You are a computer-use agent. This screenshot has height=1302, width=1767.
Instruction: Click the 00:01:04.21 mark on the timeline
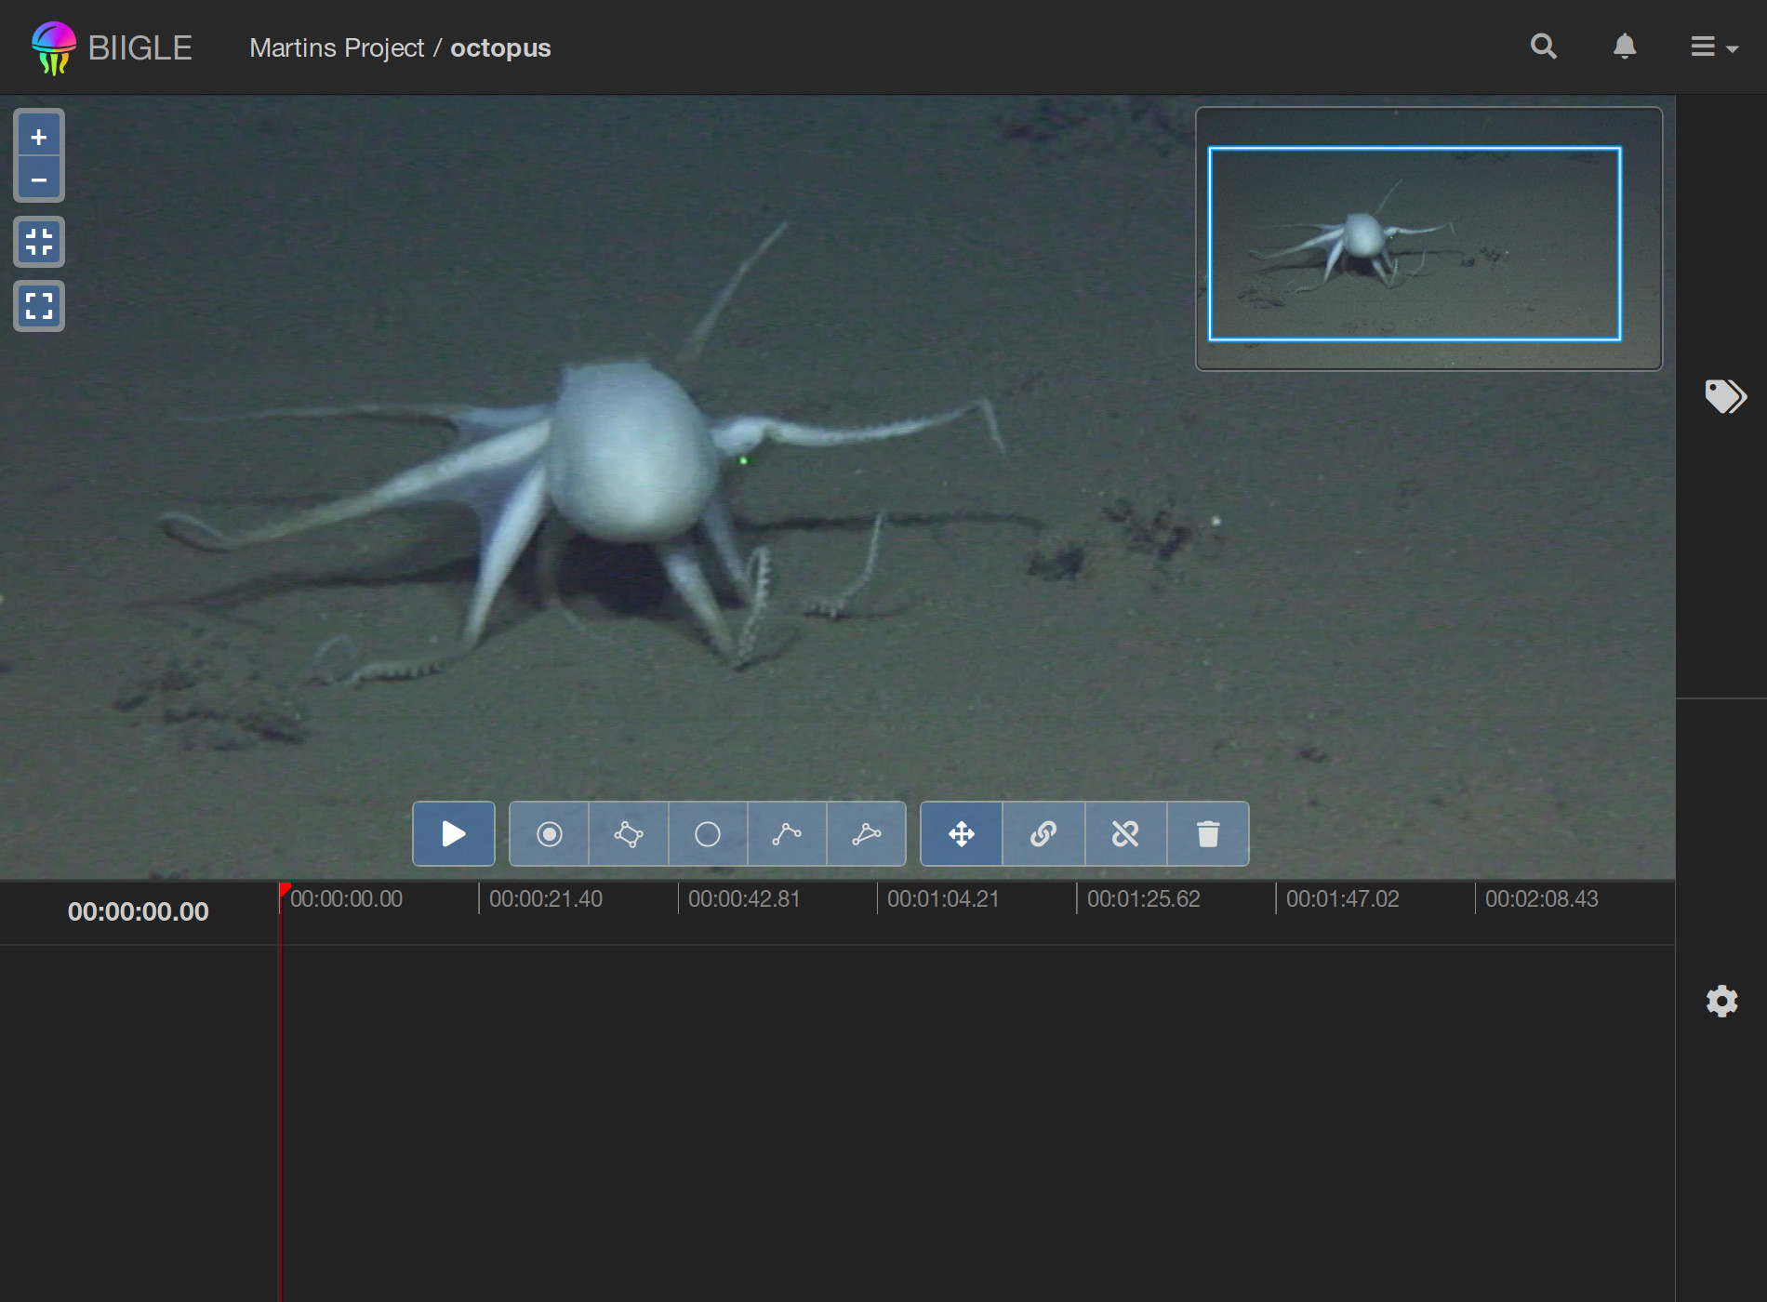(x=942, y=899)
